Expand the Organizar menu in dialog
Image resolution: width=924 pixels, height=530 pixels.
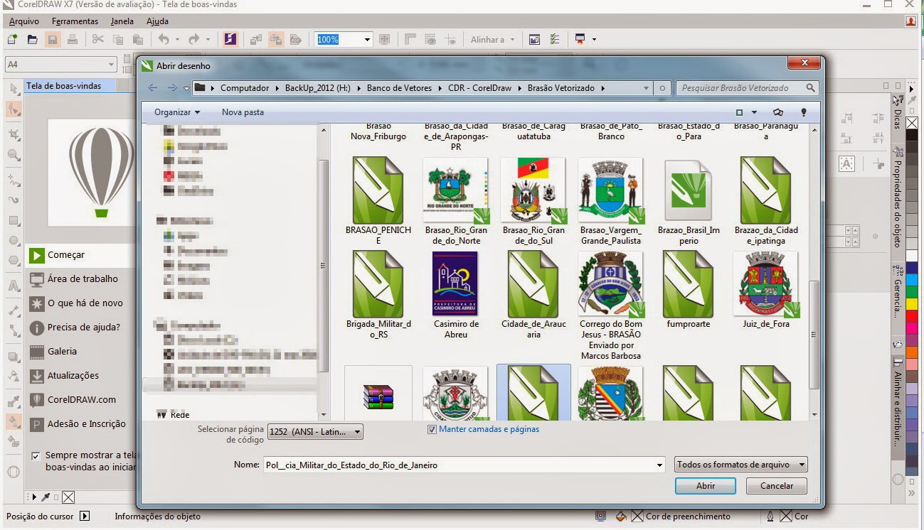177,112
